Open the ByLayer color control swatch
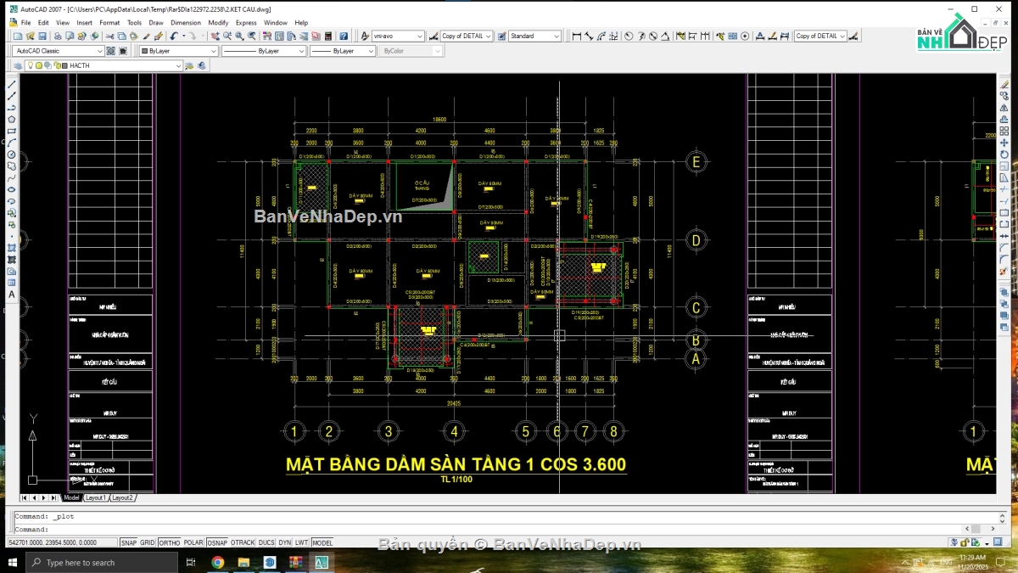The width and height of the screenshot is (1018, 573). pyautogui.click(x=177, y=51)
